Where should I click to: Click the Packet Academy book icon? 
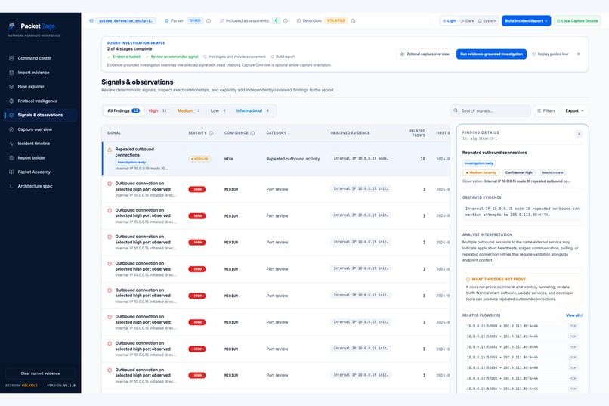click(x=11, y=172)
